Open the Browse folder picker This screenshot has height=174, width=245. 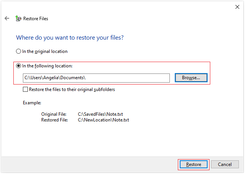pyautogui.click(x=191, y=78)
